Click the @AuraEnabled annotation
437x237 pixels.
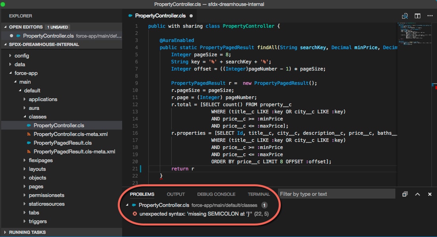[177, 40]
